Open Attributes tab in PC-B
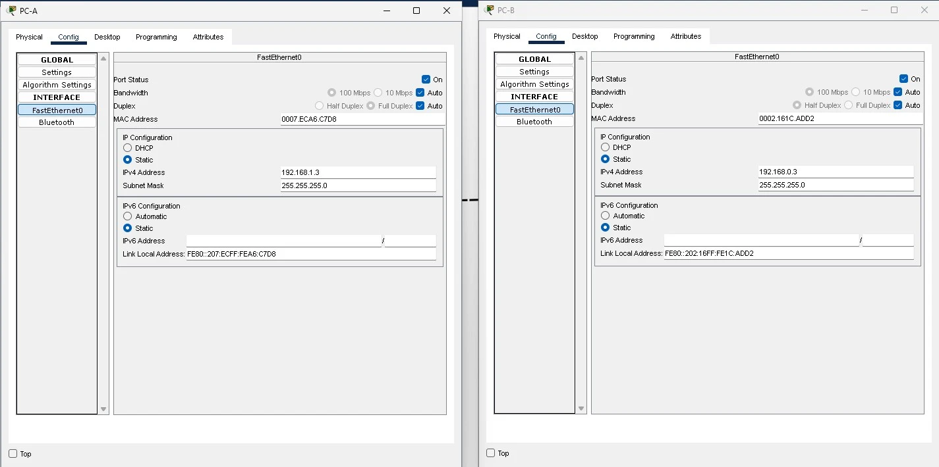The width and height of the screenshot is (939, 467). click(686, 36)
